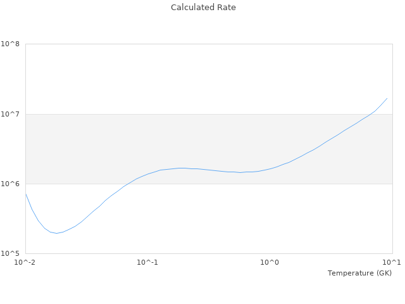Select the 10^0 x-axis tick label
The image size is (405, 304).
[270, 262]
